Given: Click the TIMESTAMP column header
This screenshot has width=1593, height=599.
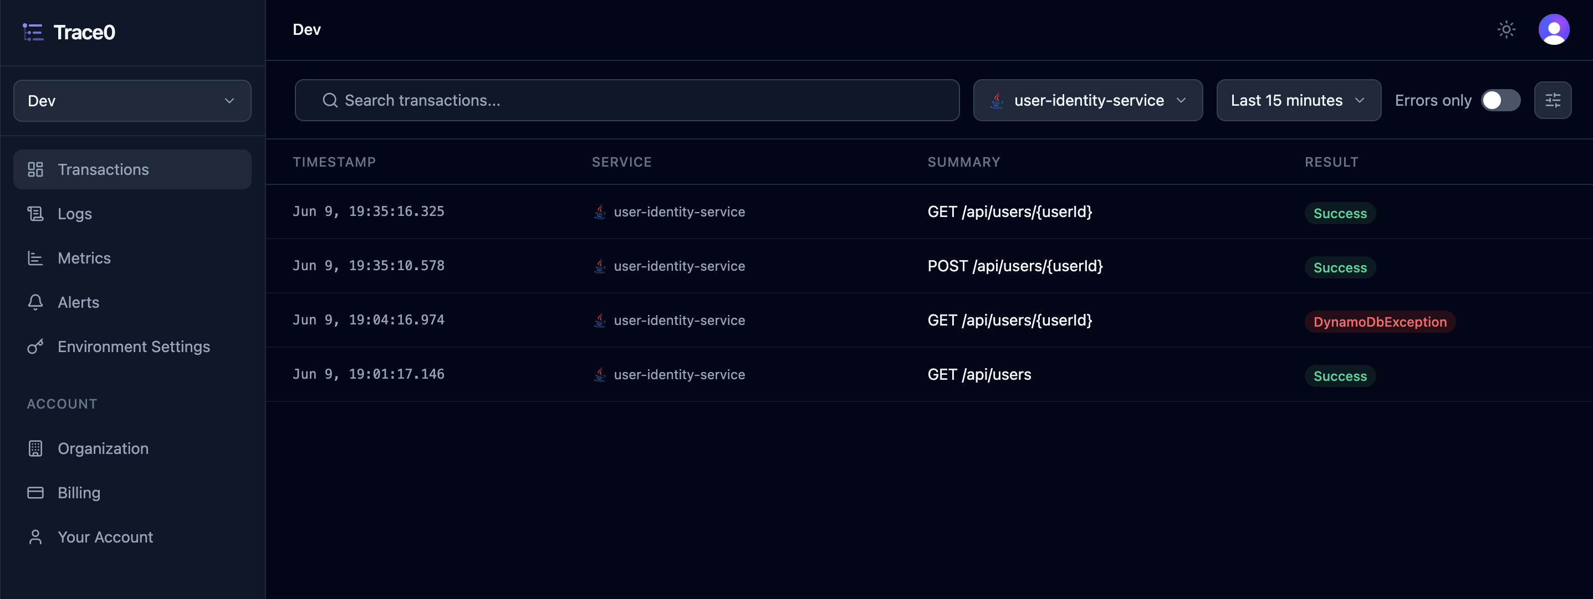Looking at the screenshot, I should [x=334, y=162].
